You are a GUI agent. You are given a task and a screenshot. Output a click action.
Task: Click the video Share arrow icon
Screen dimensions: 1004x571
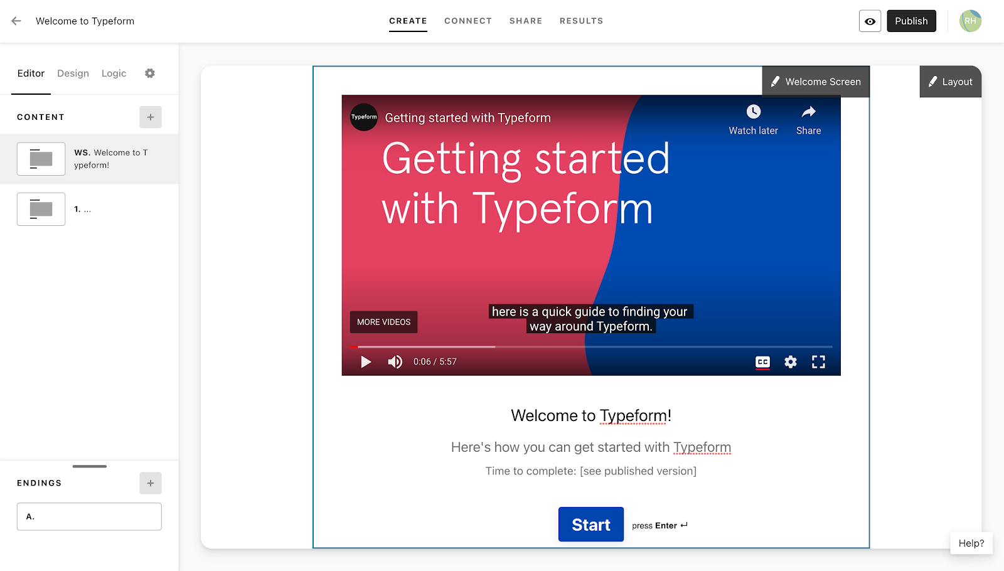pyautogui.click(x=808, y=112)
